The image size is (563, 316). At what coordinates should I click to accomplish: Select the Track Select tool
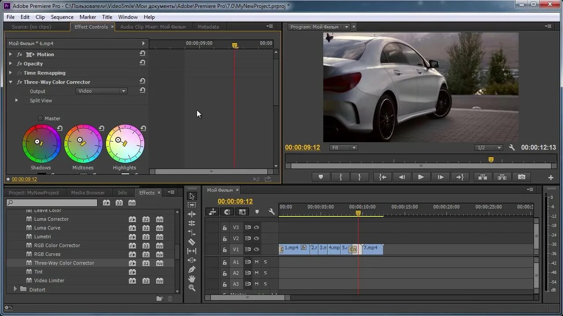[x=192, y=205]
